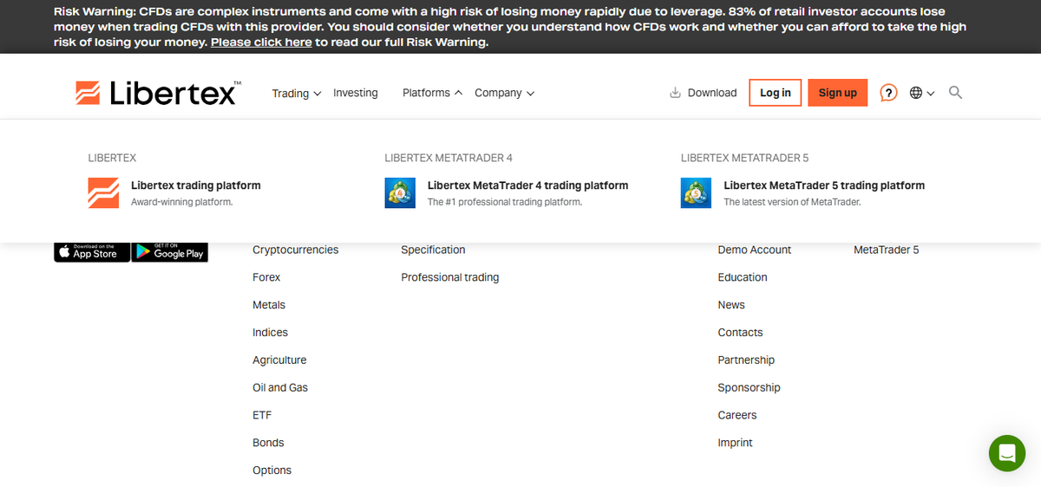The image size is (1041, 487).
Task: Click the MetaTrader 4 platform icon
Action: tap(400, 192)
